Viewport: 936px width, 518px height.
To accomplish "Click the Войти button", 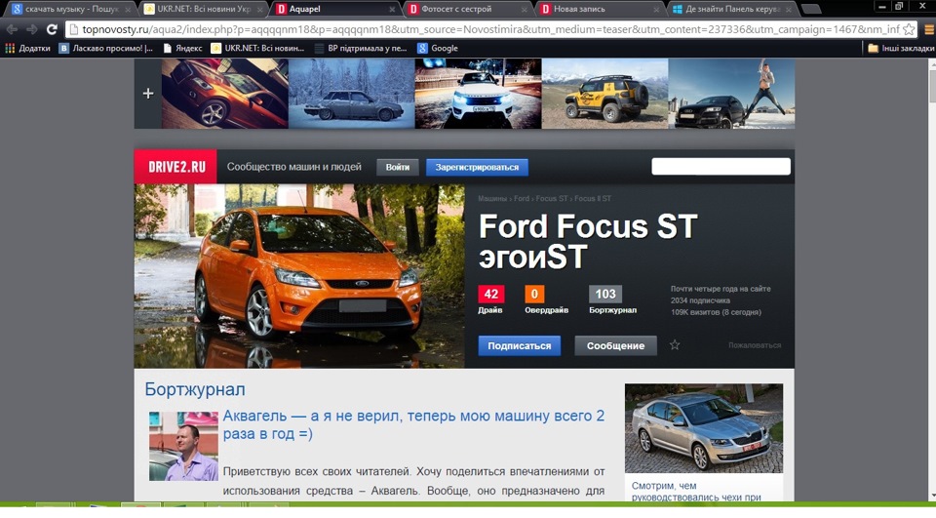I will 398,167.
